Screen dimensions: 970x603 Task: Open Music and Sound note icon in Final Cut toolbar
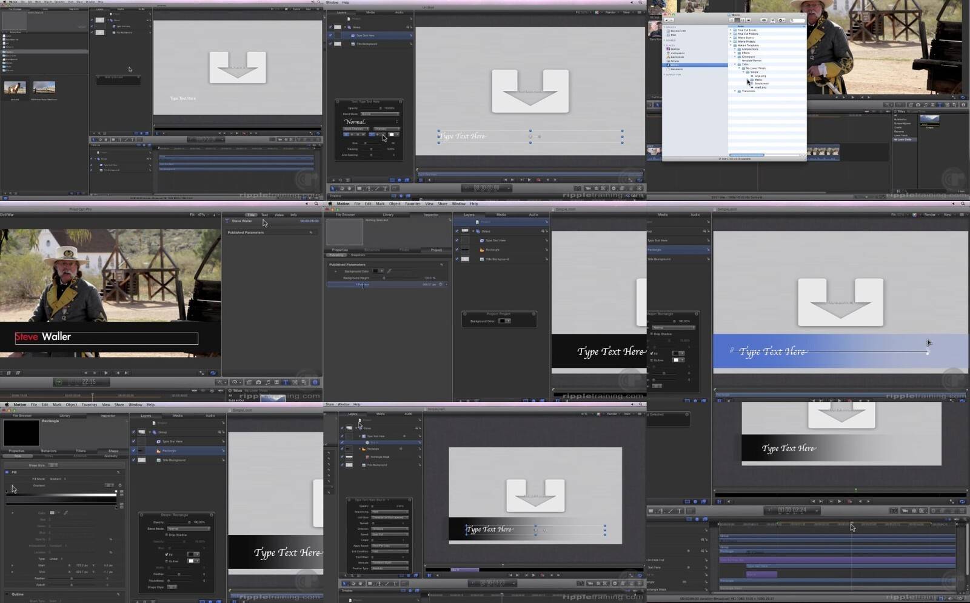(267, 382)
